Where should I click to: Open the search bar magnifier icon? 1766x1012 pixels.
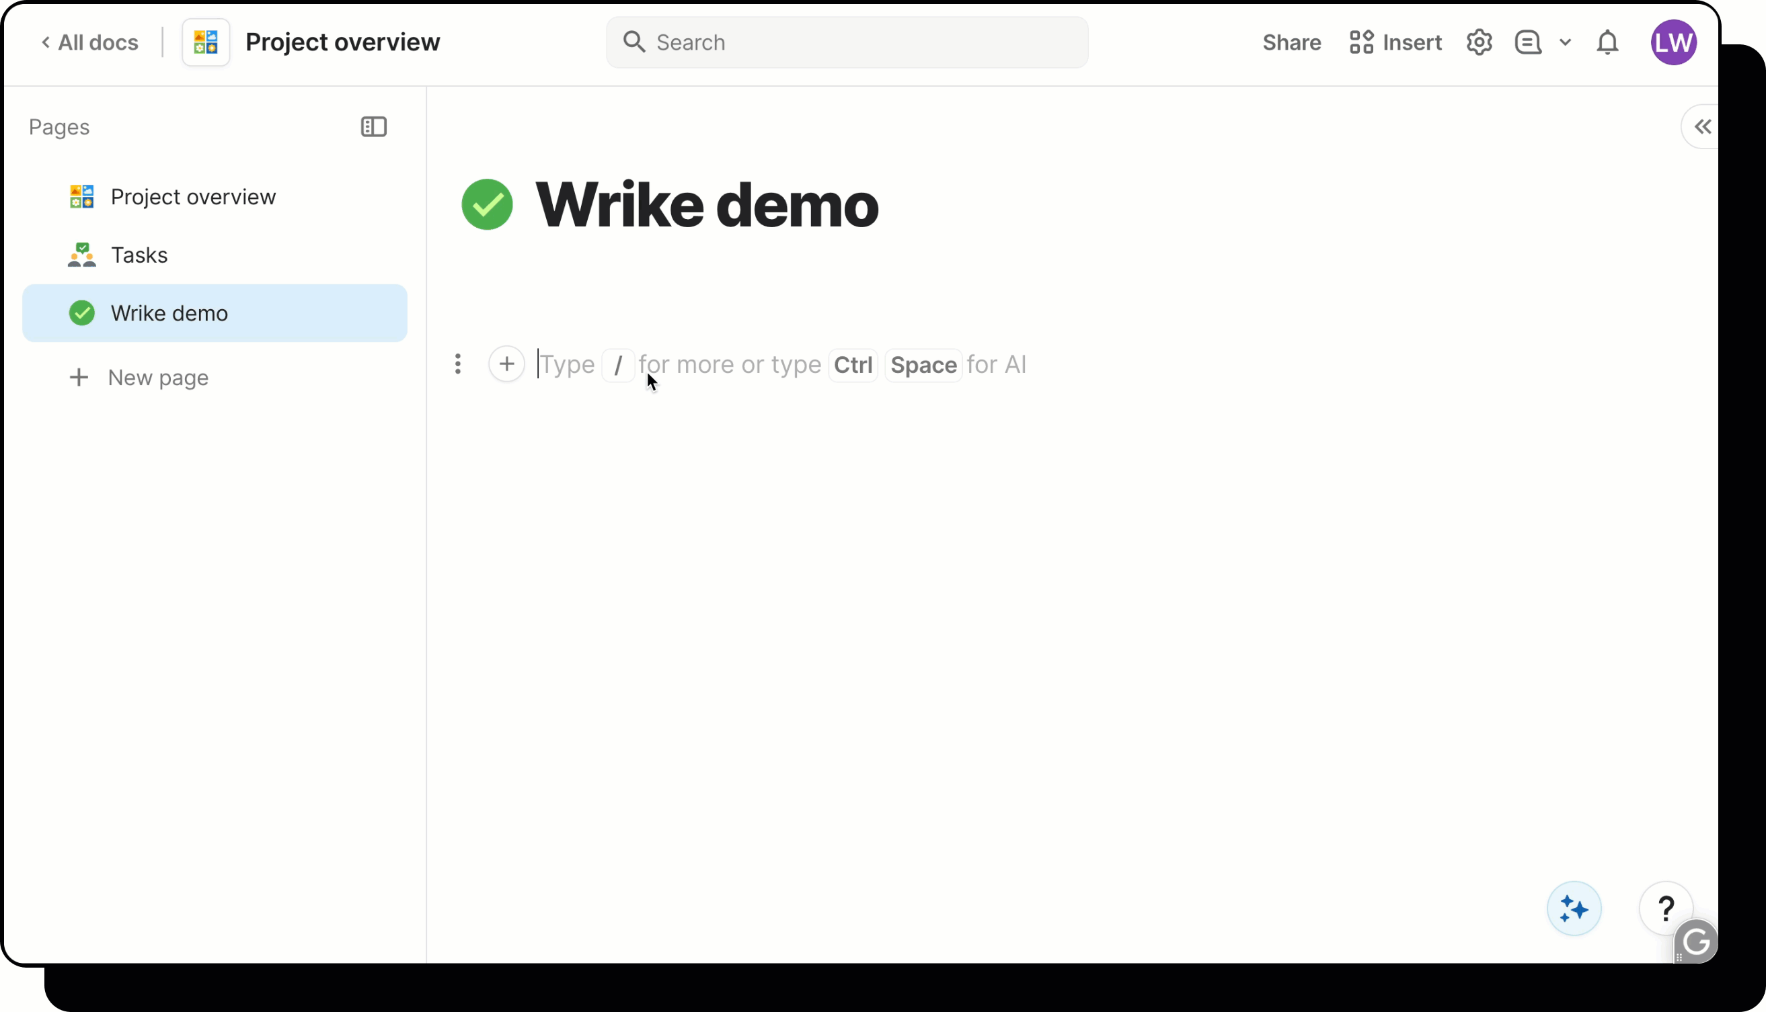click(x=634, y=42)
